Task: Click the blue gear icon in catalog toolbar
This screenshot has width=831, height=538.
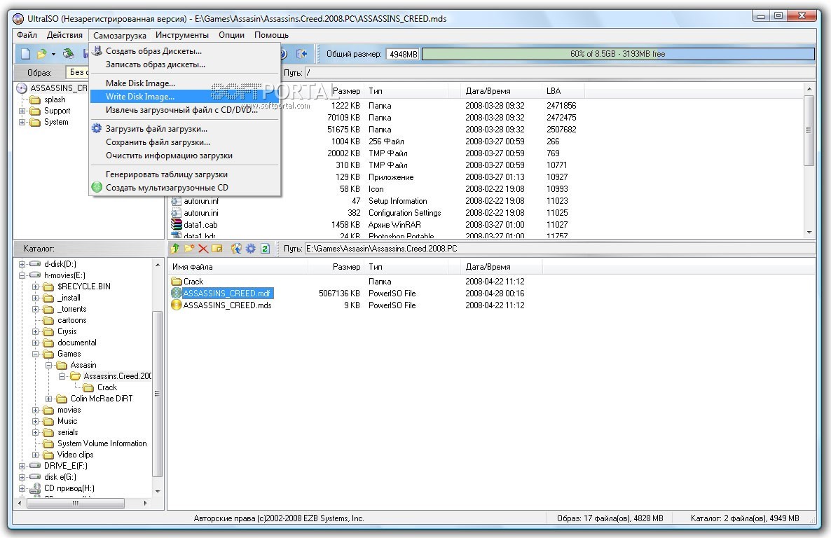Action: [x=251, y=248]
